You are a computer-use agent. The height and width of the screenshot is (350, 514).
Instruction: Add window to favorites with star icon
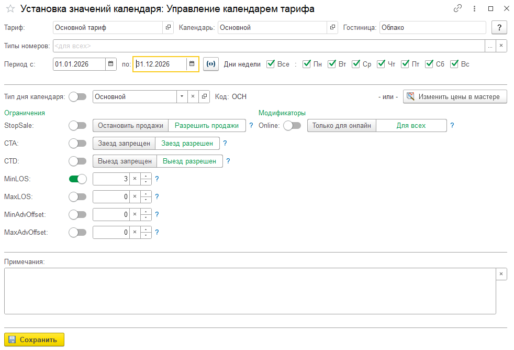[x=10, y=9]
